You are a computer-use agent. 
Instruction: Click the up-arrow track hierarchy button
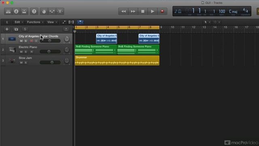click(7, 22)
